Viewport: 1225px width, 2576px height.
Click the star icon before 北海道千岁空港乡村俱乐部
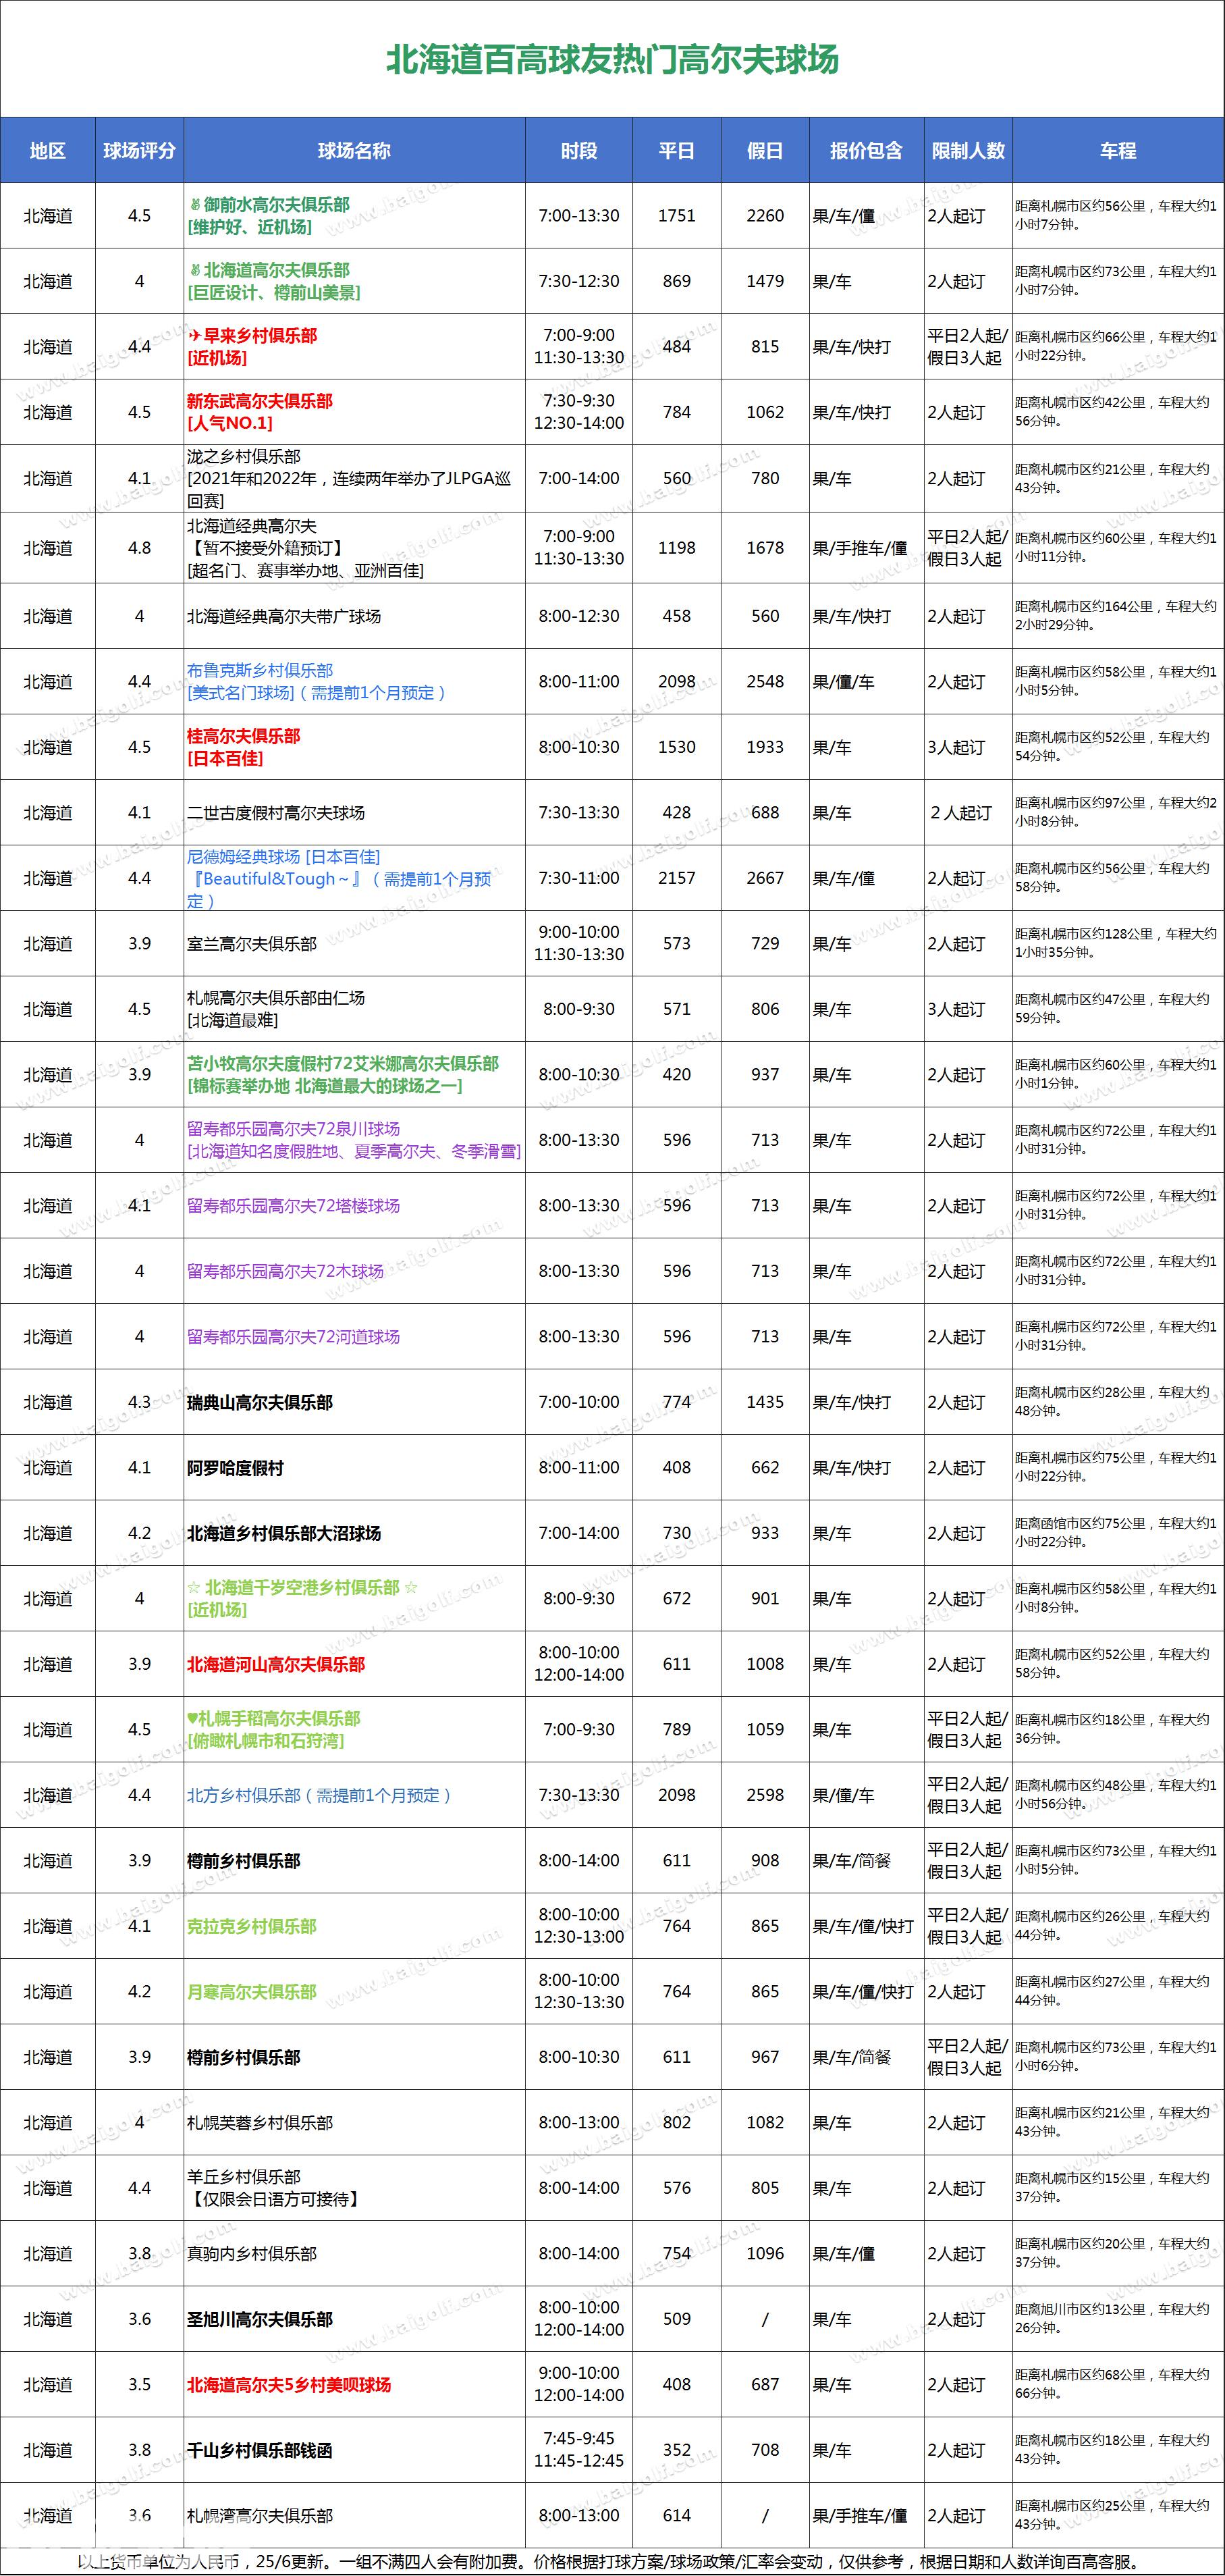point(194,1588)
